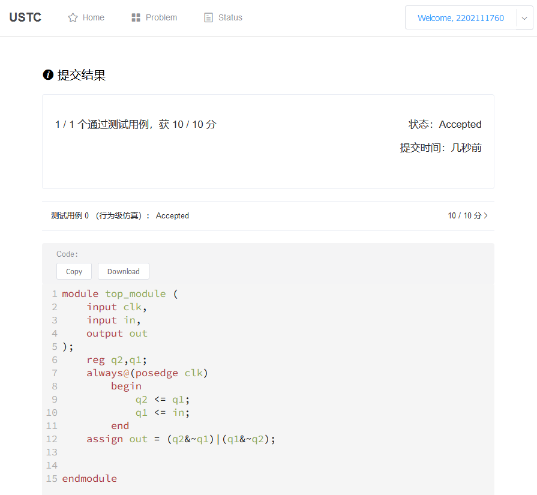Click the 10 / 10 分 chevron arrow
The width and height of the screenshot is (537, 495).
coord(485,215)
